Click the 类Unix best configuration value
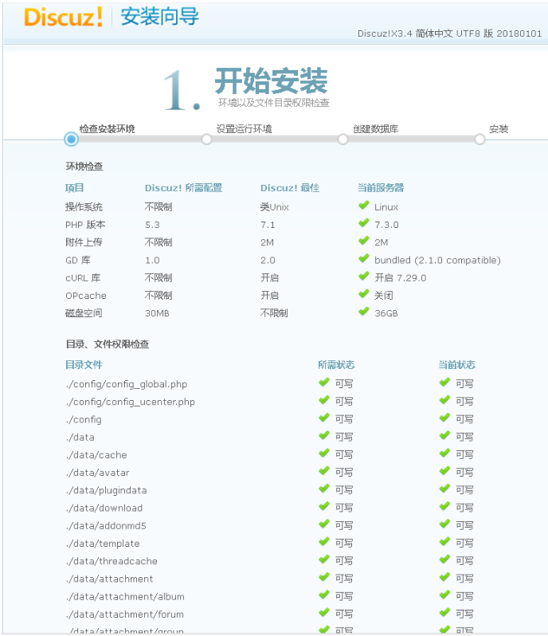The image size is (548, 636). [275, 207]
